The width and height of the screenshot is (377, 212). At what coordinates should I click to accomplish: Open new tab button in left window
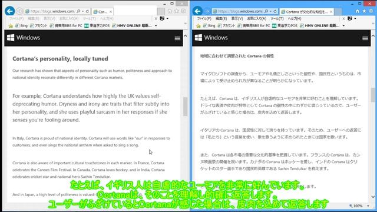pos(161,11)
